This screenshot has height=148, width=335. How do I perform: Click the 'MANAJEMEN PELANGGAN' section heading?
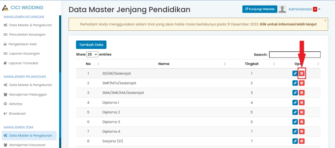click(x=25, y=76)
